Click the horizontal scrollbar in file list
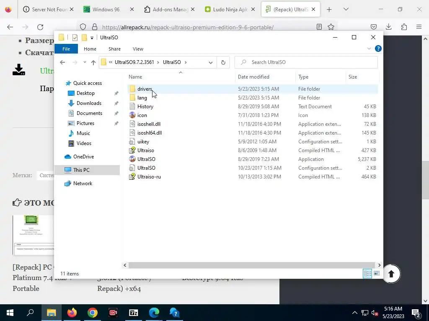The image size is (429, 321). pos(251,265)
